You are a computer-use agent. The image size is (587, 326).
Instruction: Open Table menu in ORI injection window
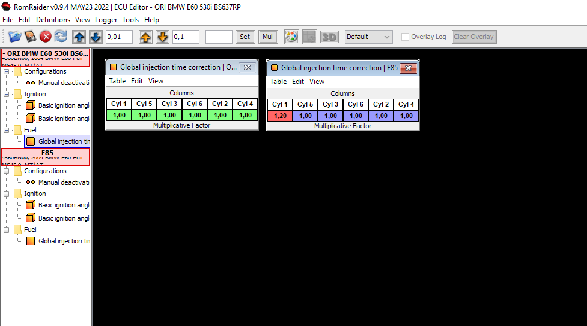(x=117, y=81)
